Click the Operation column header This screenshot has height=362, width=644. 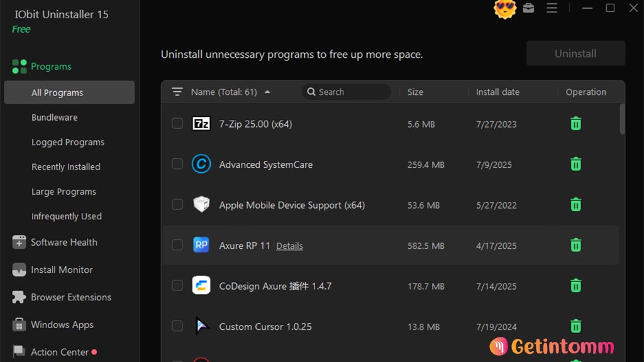586,92
